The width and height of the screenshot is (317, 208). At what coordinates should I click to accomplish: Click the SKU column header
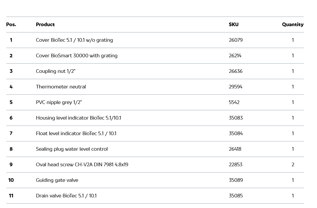point(233,25)
